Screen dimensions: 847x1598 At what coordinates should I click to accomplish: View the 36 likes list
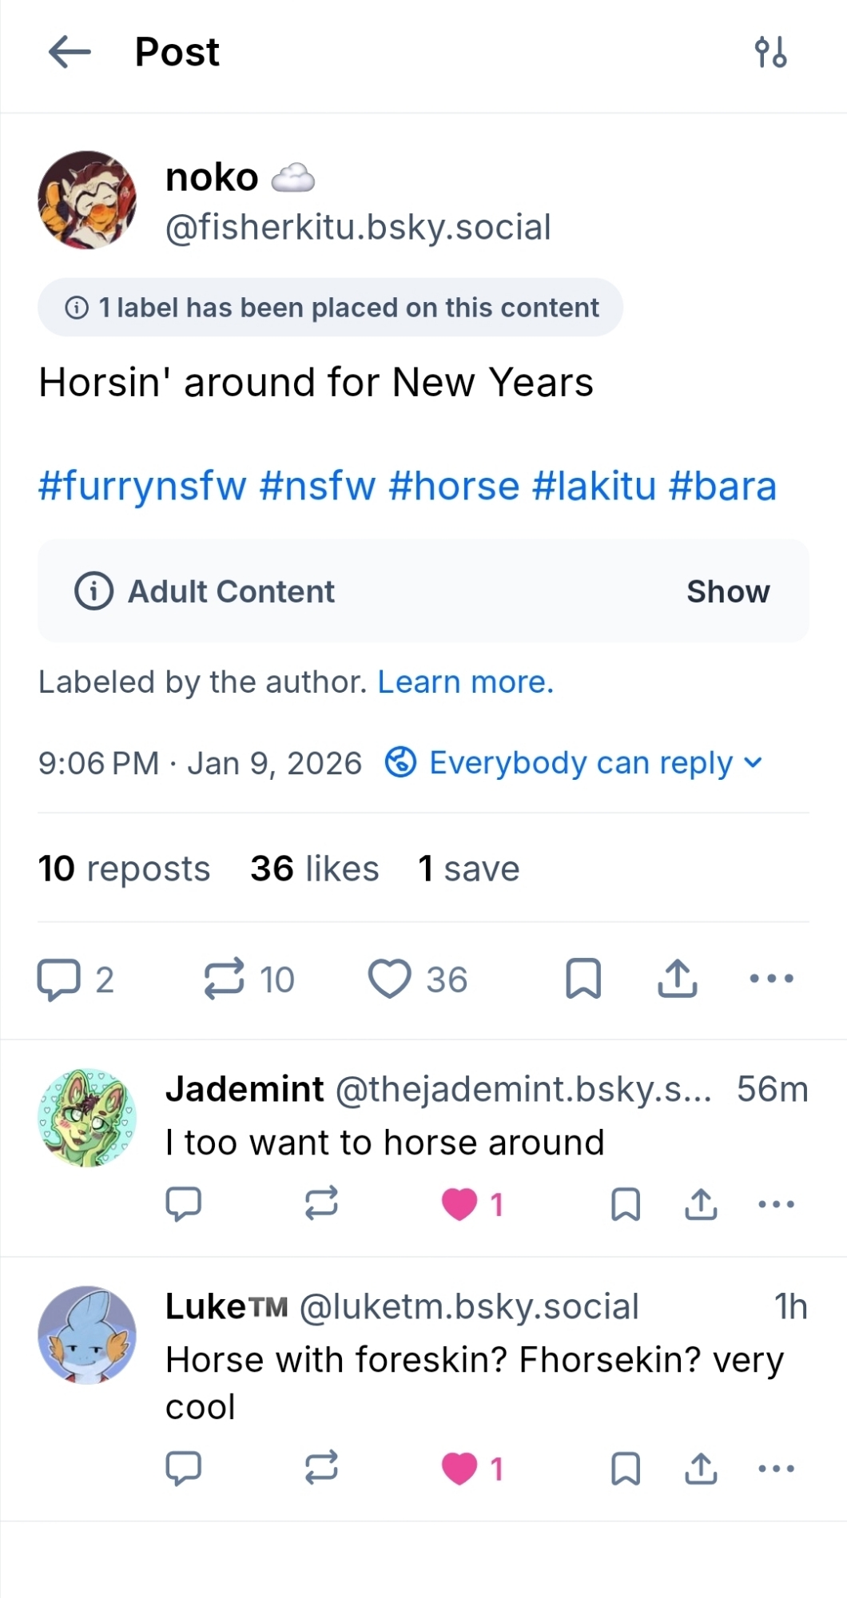tap(314, 869)
